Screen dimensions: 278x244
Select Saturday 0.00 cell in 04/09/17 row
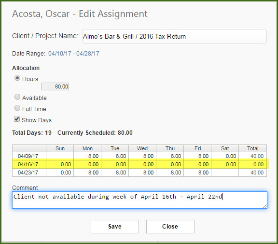pos(225,156)
